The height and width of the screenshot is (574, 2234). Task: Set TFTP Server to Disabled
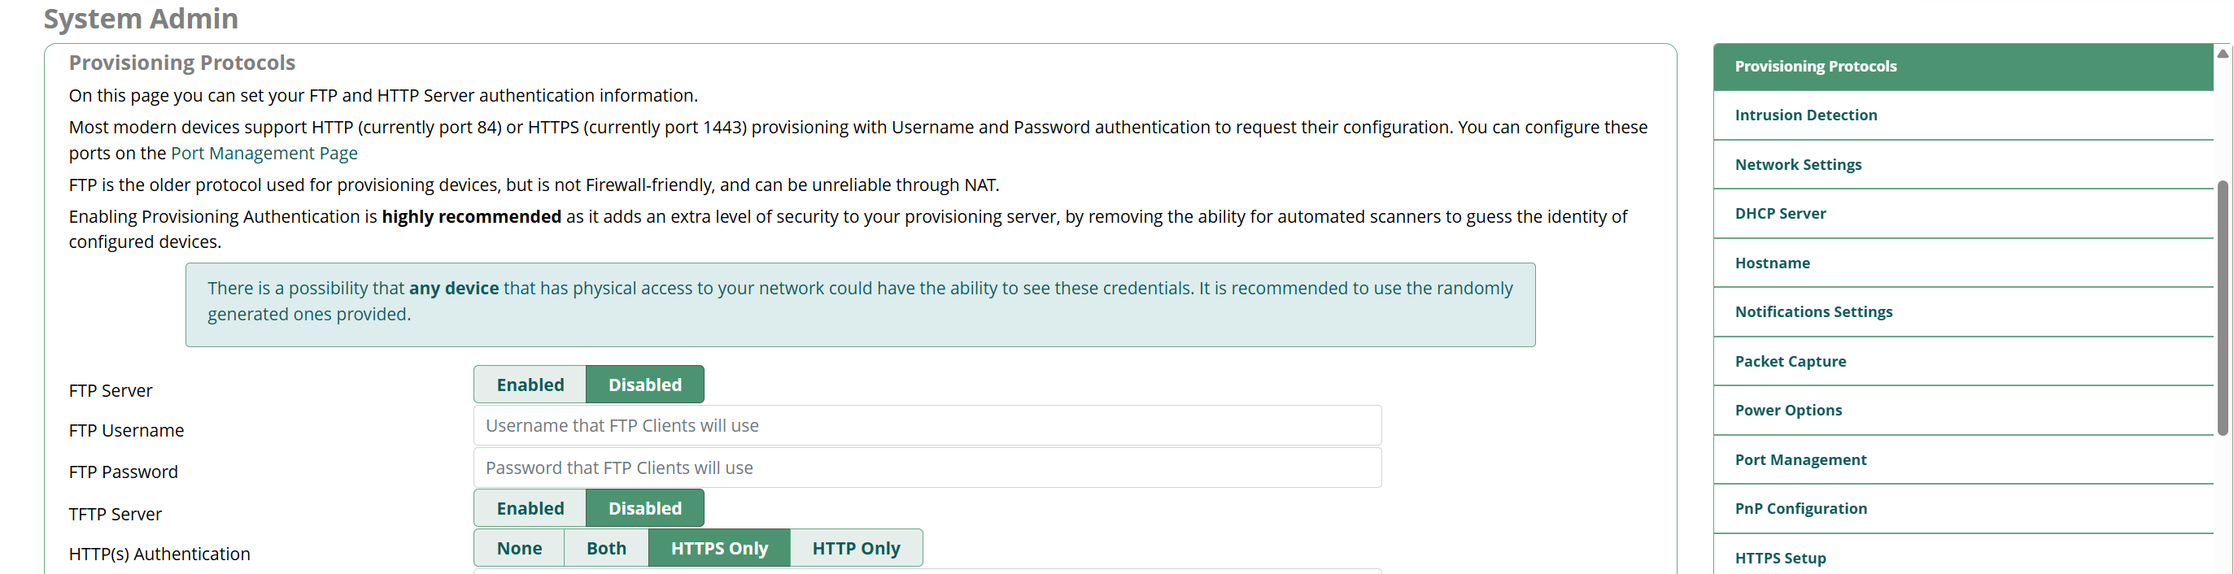[x=644, y=509]
